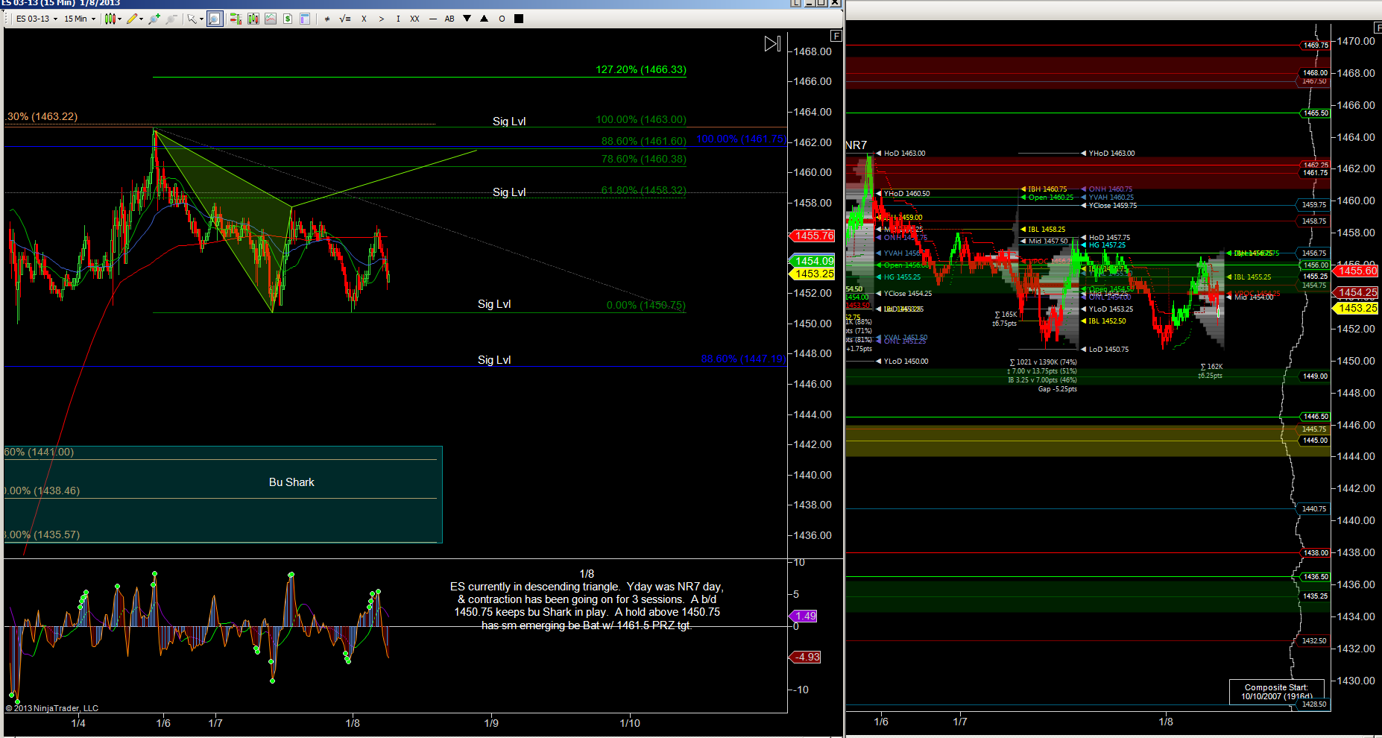This screenshot has width=1382, height=738.
Task: Open the chart trader icon
Action: coord(236,19)
